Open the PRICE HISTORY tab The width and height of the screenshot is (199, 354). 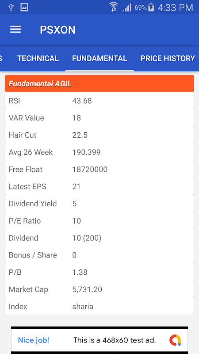point(168,58)
